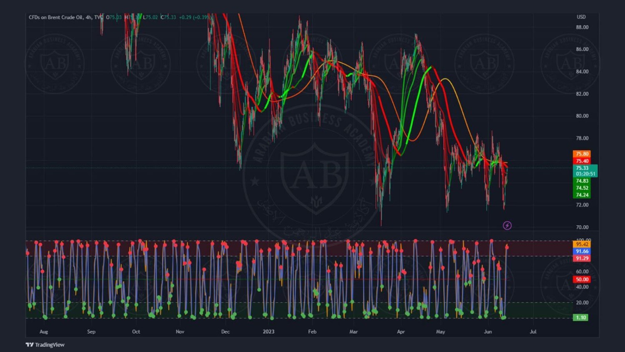The image size is (625, 352).
Task: Click the 20.00 oscillator scale label
Action: [582, 303]
